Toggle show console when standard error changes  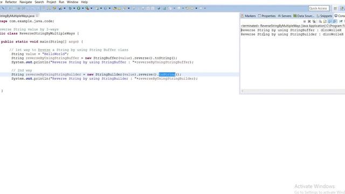tap(335, 22)
